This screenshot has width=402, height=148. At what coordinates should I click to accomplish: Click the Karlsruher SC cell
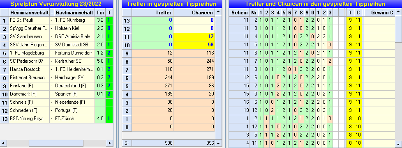(x=75, y=61)
